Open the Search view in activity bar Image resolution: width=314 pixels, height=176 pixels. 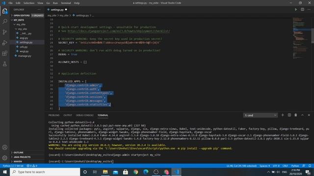tap(4, 22)
